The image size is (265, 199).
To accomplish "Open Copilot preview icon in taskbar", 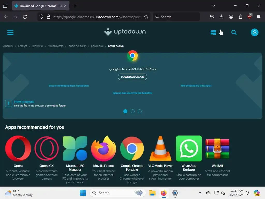I will [x=256, y=193].
